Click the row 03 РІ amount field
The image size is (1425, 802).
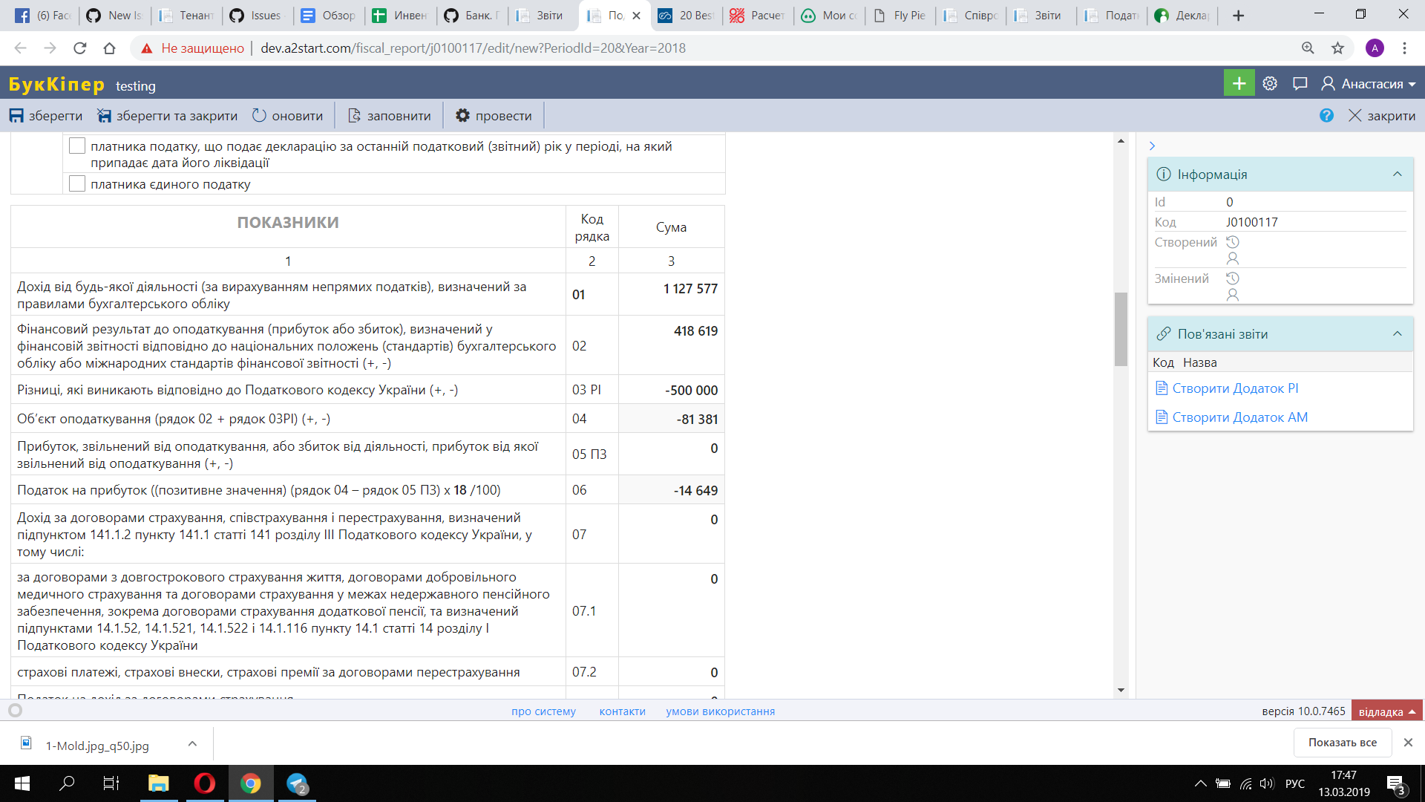pyautogui.click(x=671, y=390)
